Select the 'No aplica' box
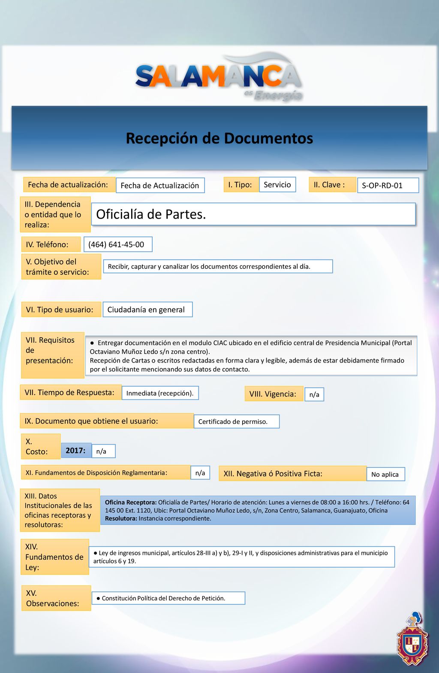Viewport: 439px width, 673px height. point(386,474)
